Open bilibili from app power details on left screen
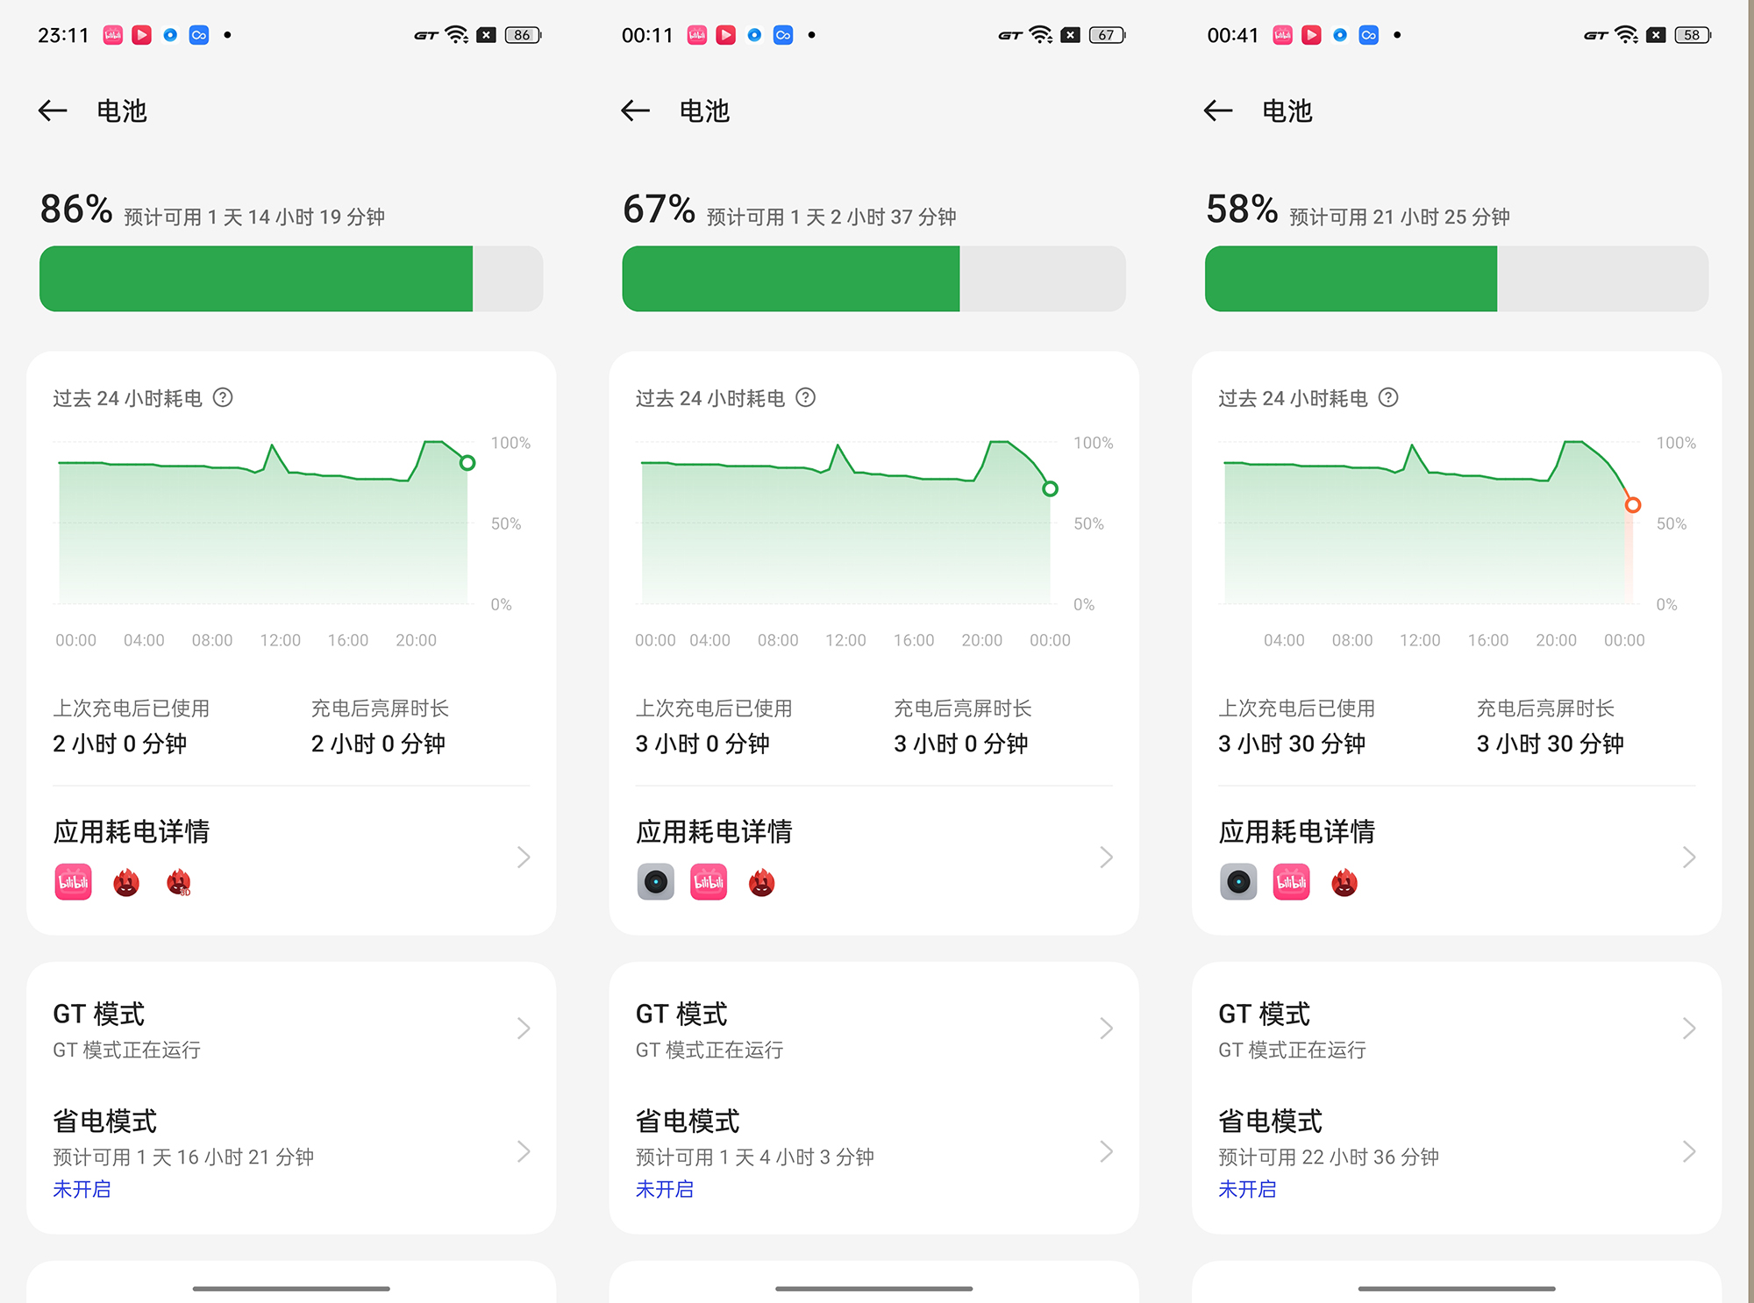1754x1303 pixels. point(73,882)
